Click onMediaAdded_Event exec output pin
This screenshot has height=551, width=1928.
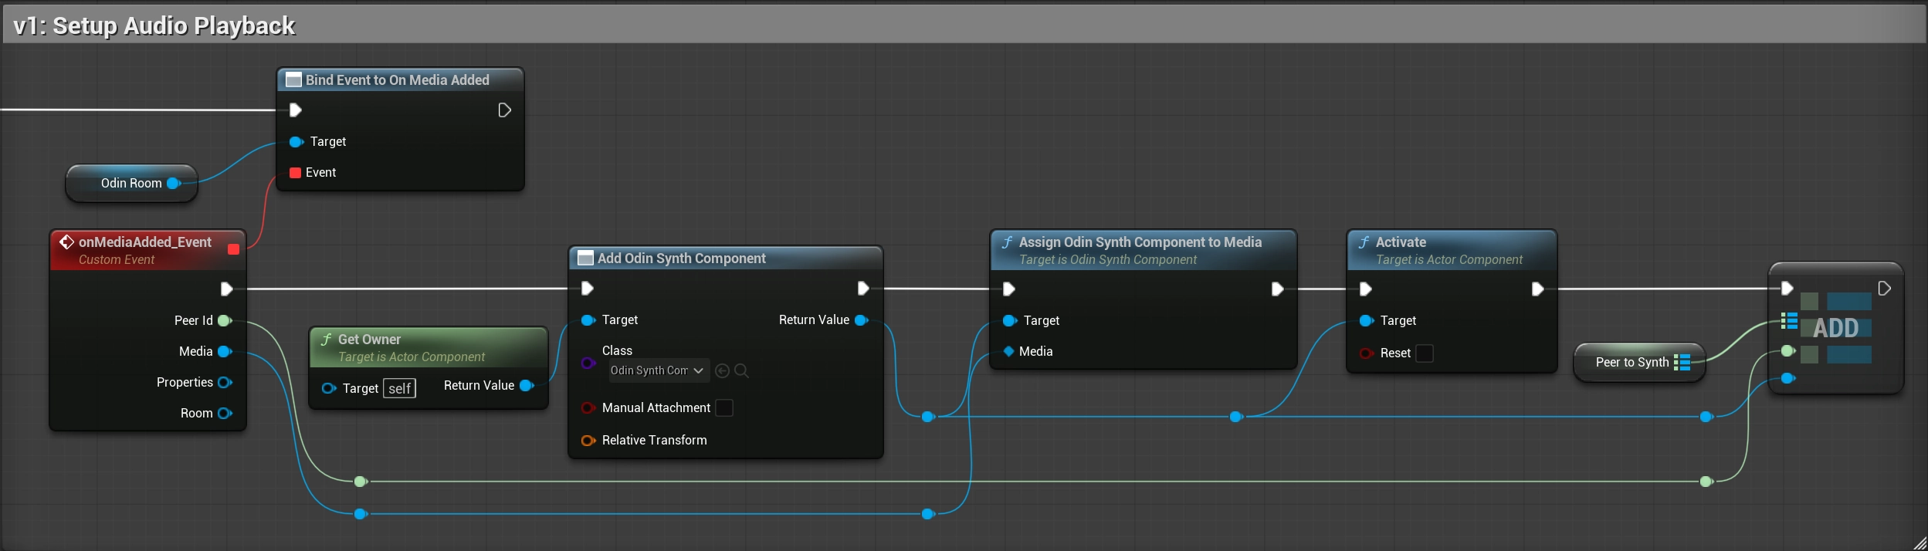click(x=226, y=289)
